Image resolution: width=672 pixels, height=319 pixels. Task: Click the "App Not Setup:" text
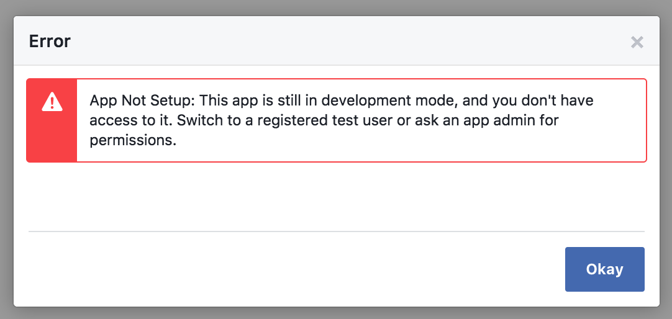(x=142, y=100)
